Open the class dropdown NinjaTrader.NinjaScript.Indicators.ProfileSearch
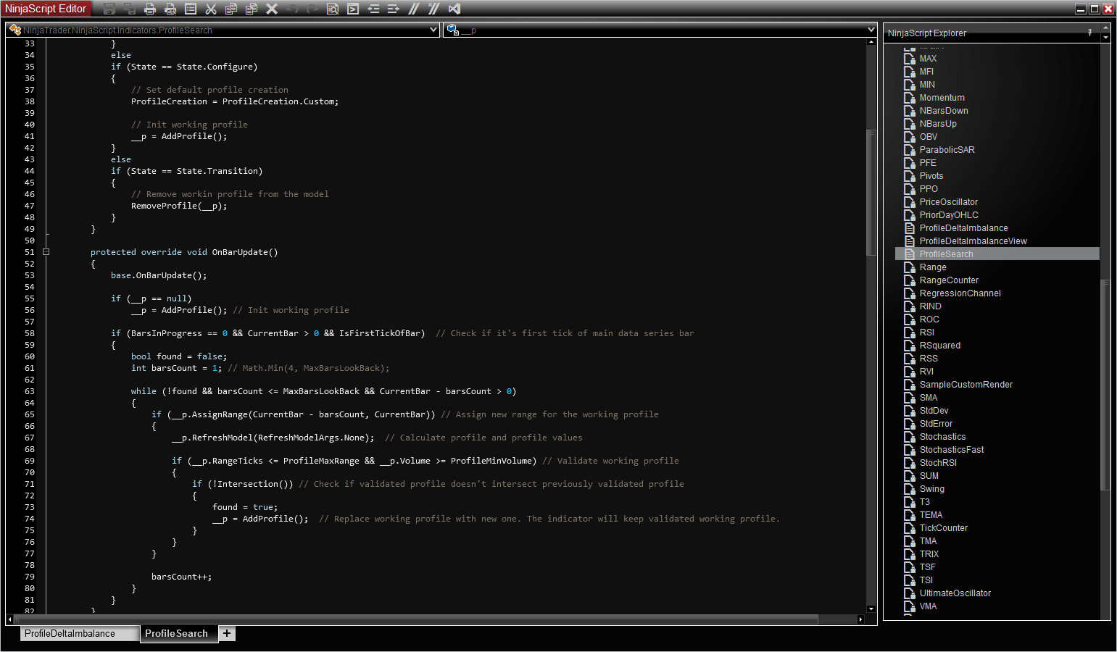 tap(223, 30)
